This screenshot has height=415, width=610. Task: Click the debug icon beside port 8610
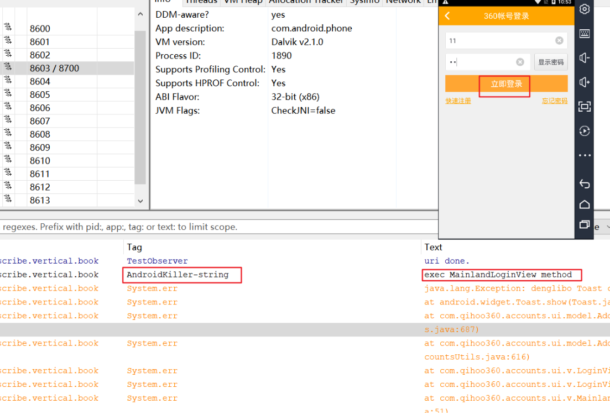(x=8, y=159)
